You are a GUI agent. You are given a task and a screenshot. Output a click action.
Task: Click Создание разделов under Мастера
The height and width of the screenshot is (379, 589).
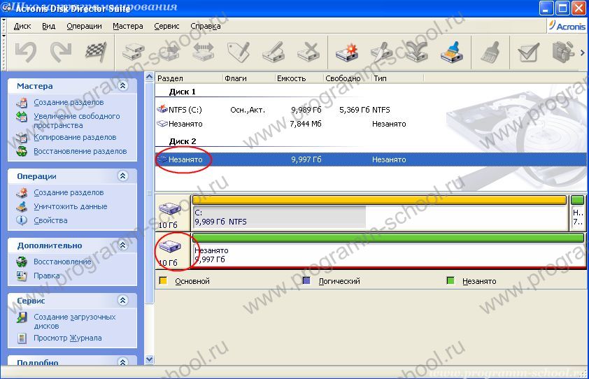pyautogui.click(x=69, y=102)
